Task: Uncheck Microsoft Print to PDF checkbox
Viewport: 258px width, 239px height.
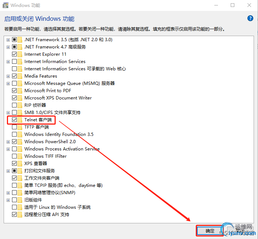Action: (x=14, y=91)
